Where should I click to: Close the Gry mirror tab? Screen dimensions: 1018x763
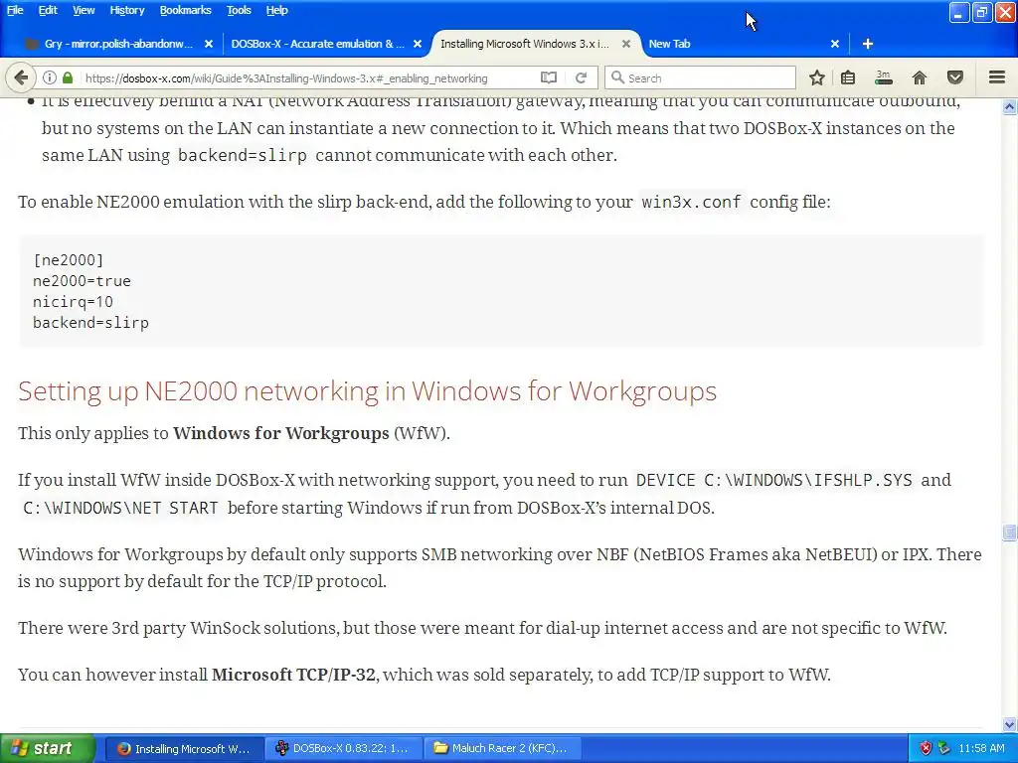209,44
